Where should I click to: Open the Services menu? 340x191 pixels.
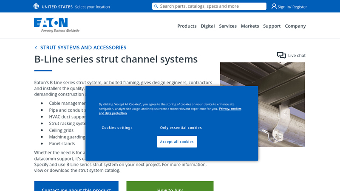[x=228, y=26]
